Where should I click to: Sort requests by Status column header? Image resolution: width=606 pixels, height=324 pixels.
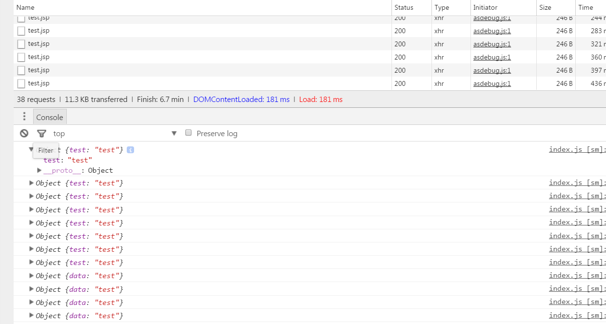point(404,7)
